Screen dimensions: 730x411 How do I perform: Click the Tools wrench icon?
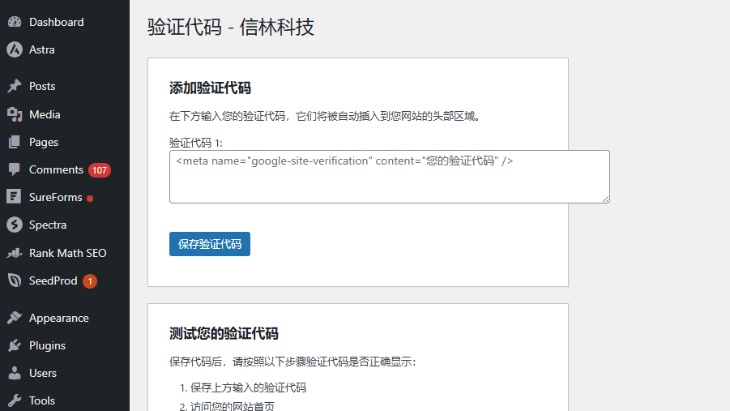(15, 400)
